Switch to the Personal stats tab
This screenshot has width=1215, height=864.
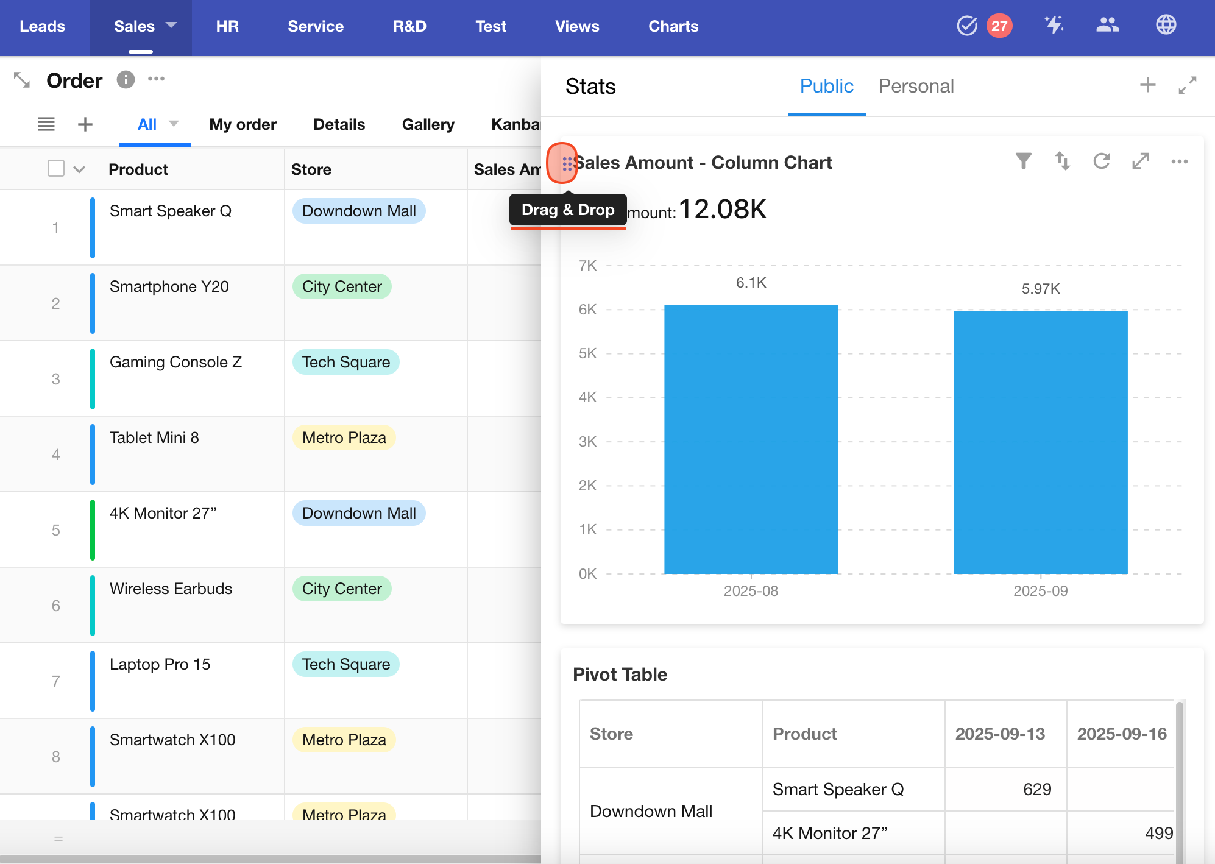[x=916, y=87]
